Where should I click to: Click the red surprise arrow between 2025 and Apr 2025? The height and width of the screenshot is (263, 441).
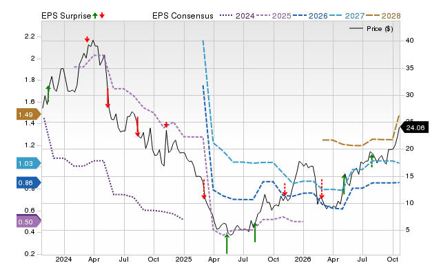(204, 189)
